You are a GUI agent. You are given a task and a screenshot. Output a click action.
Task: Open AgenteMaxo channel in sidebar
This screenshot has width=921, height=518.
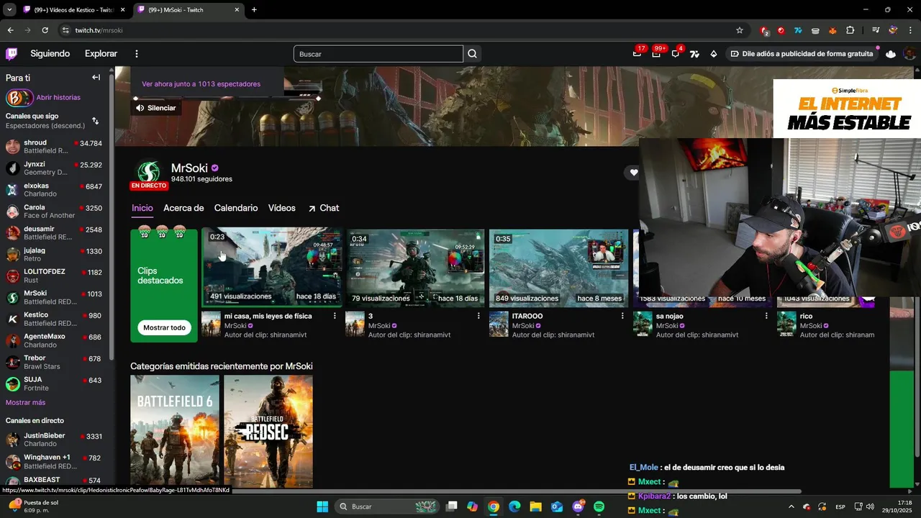click(55, 341)
